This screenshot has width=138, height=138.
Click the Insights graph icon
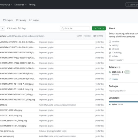coord(30,20)
